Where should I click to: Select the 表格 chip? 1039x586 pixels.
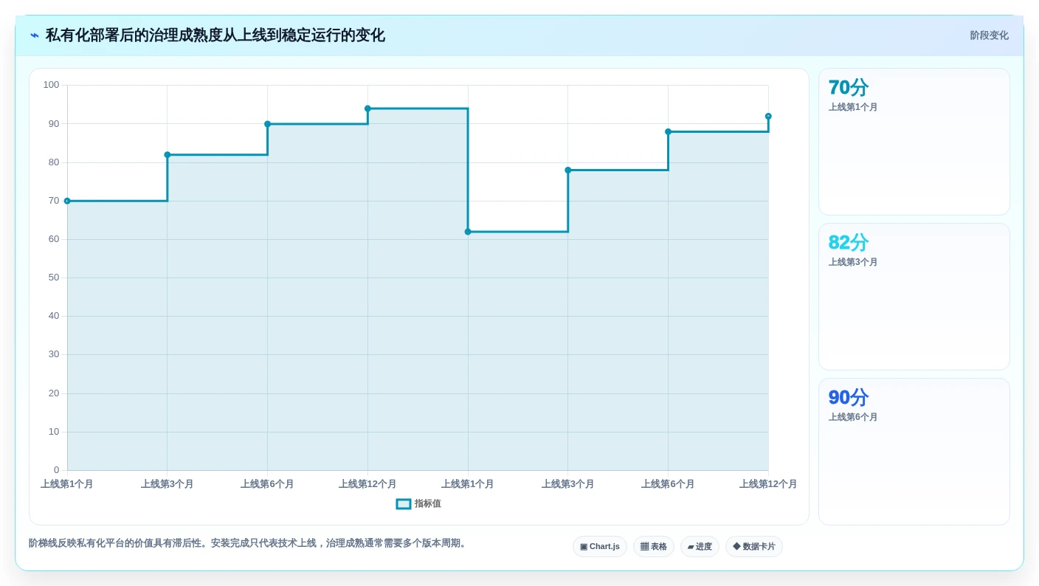coord(654,547)
